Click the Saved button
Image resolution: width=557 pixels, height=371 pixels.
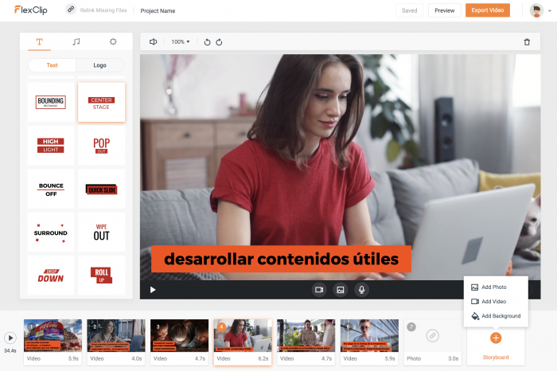coord(409,10)
